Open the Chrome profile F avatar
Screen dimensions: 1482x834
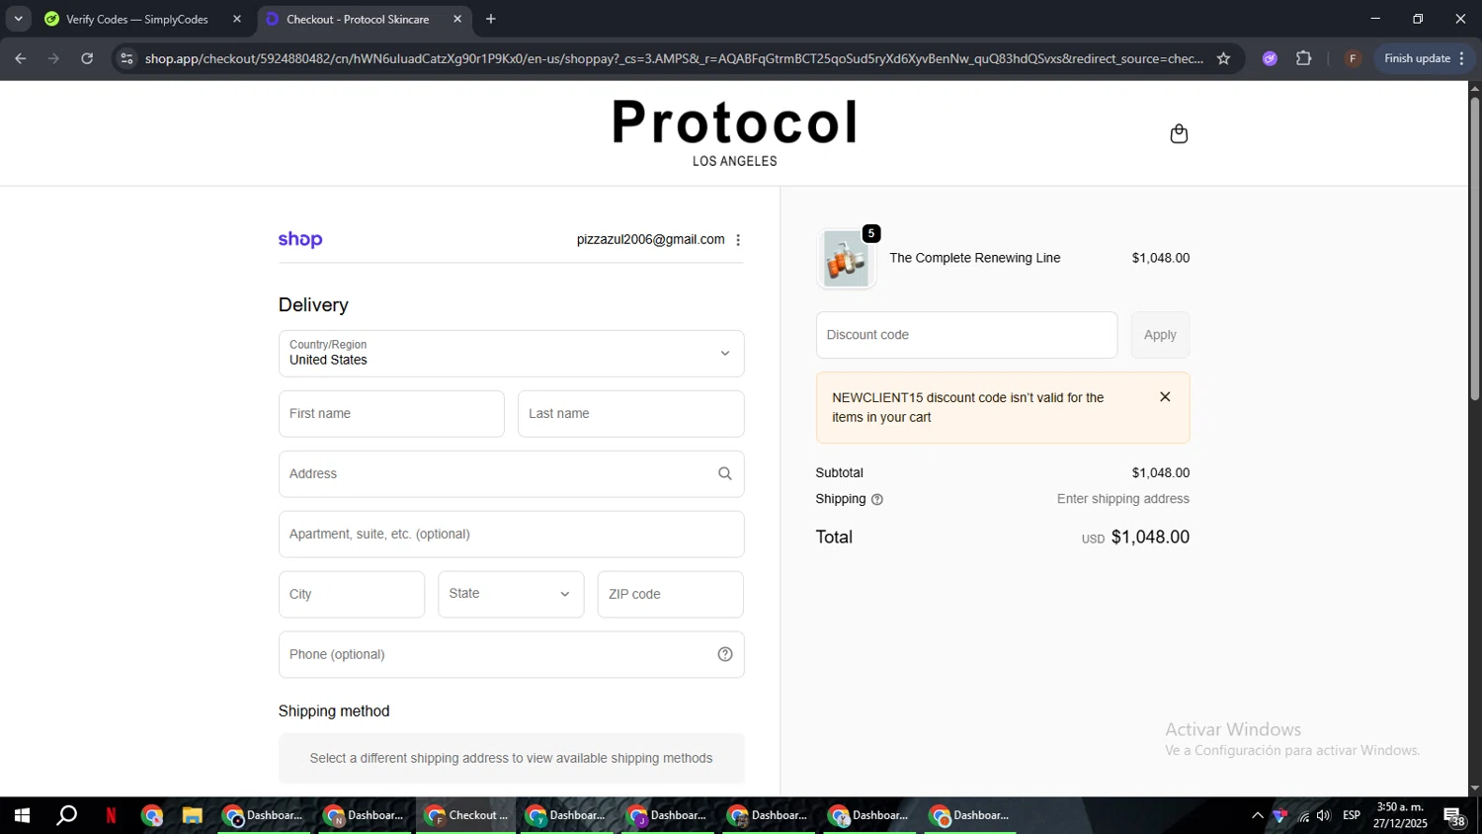[1353, 58]
